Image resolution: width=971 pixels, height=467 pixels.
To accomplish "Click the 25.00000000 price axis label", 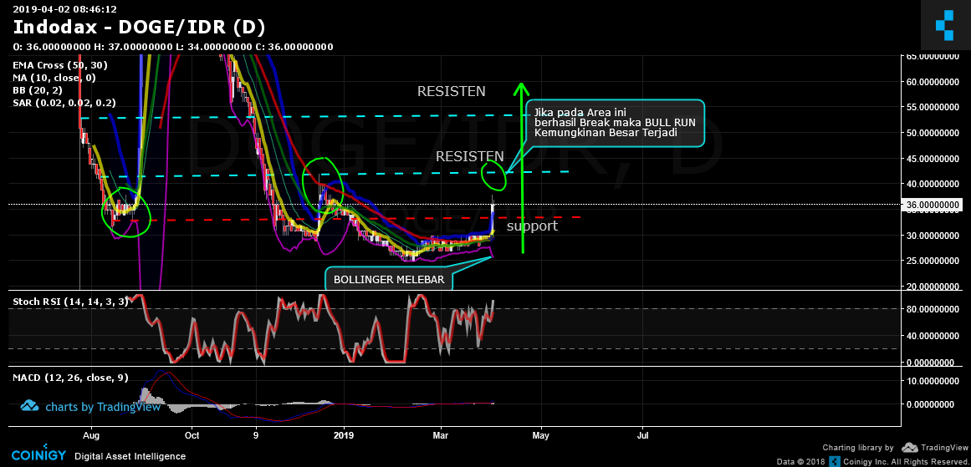I will coord(934,261).
